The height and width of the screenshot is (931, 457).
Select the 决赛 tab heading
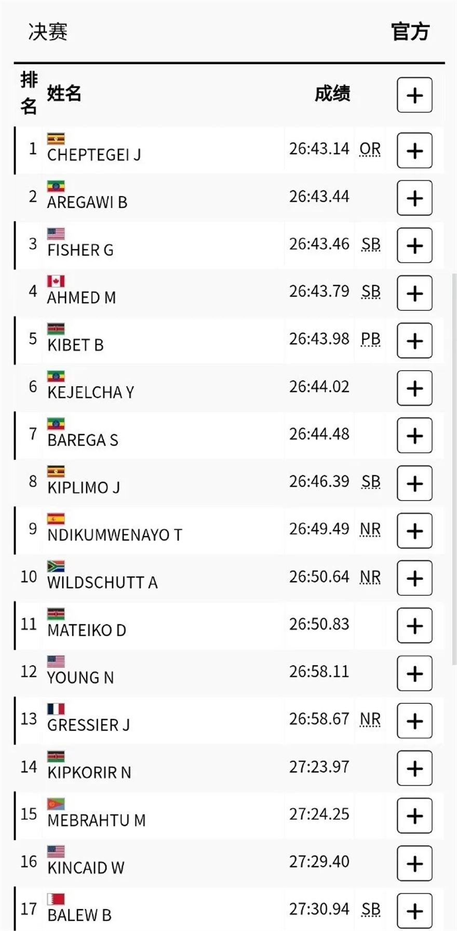coord(48,32)
